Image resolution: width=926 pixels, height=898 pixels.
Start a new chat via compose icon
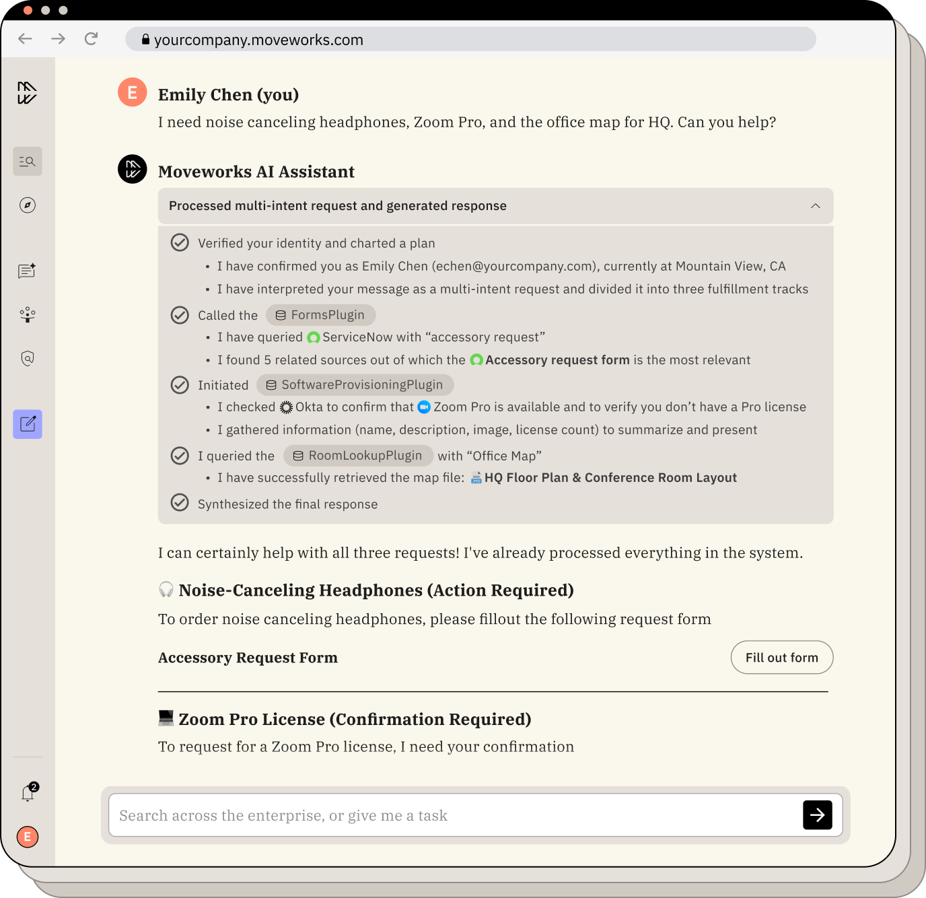[27, 424]
